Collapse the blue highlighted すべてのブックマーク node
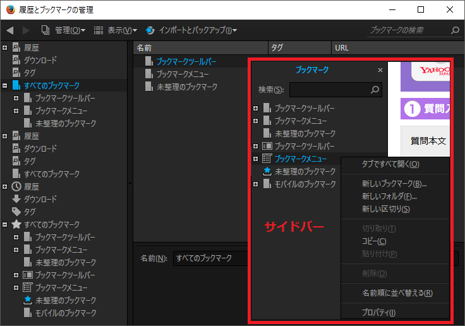 coord(5,85)
